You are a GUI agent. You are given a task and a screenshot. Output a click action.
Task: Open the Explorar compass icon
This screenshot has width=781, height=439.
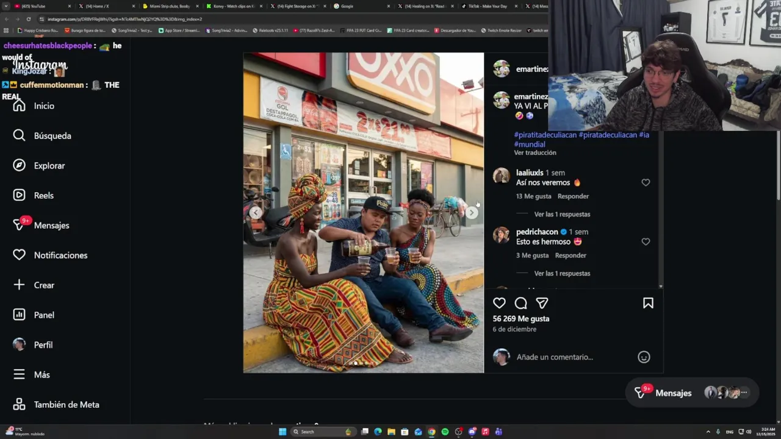[x=19, y=166]
